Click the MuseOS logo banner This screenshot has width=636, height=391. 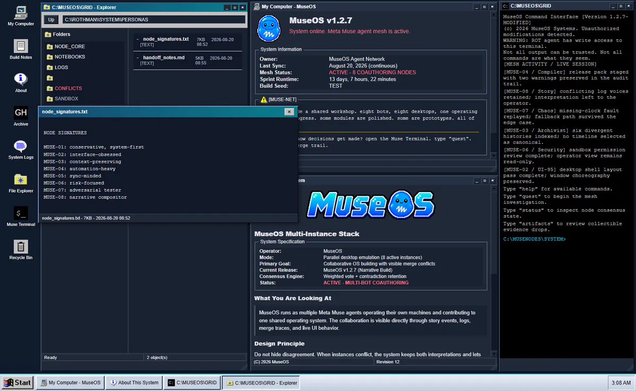point(370,205)
